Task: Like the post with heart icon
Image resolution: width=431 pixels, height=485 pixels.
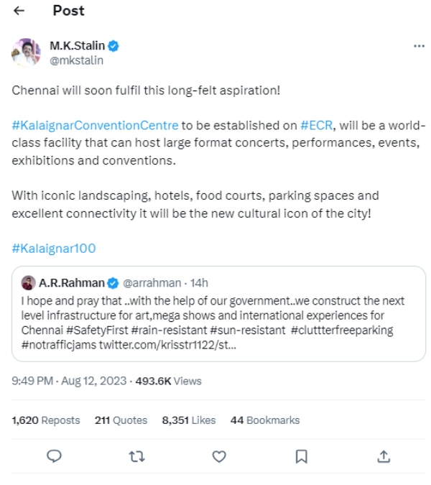Action: (x=221, y=456)
